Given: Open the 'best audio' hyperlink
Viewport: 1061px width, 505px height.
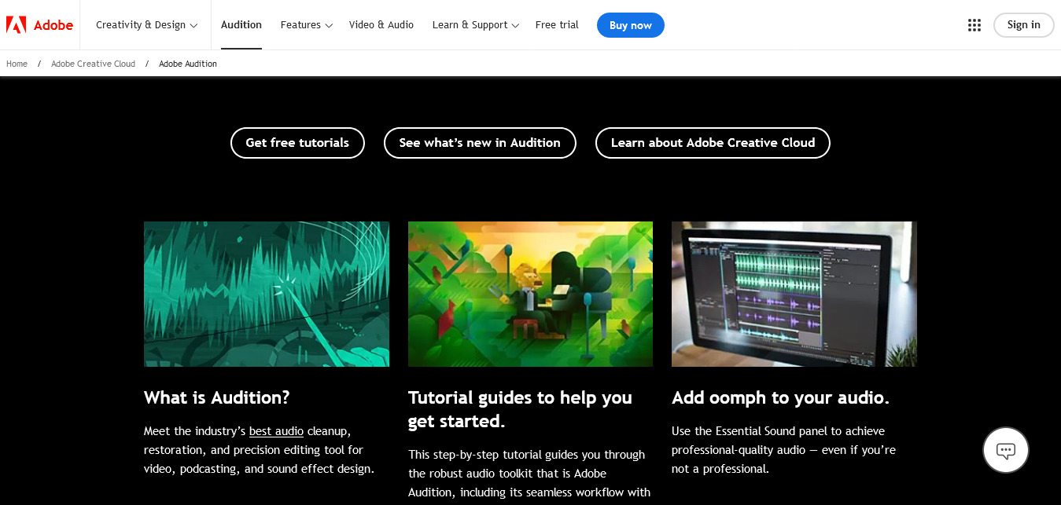Looking at the screenshot, I should coord(276,431).
